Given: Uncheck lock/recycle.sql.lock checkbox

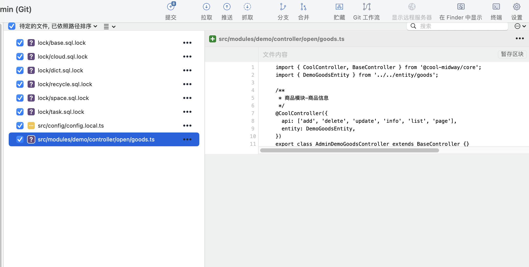Looking at the screenshot, I should (x=20, y=84).
